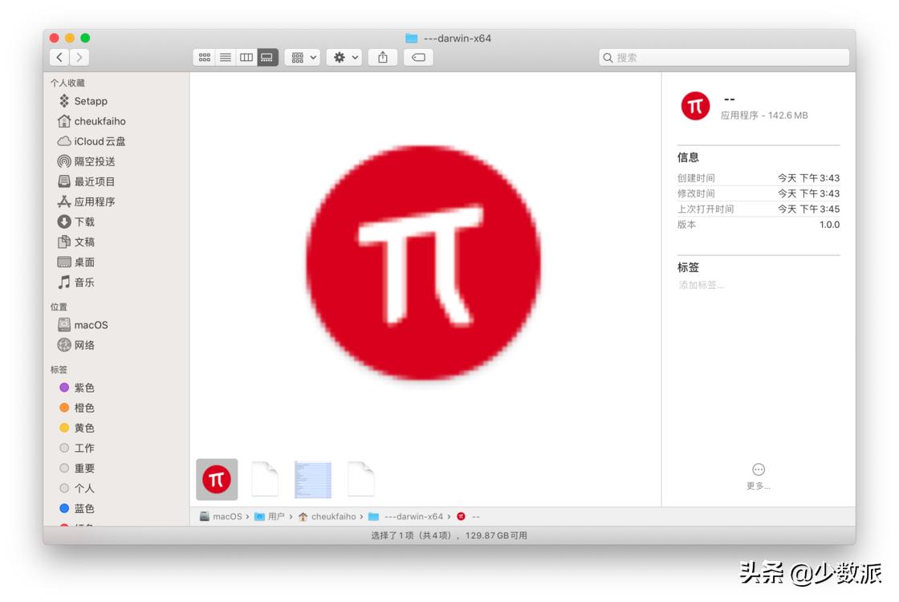Image resolution: width=899 pixels, height=602 pixels.
Task: Click the back navigation button
Action: point(59,57)
